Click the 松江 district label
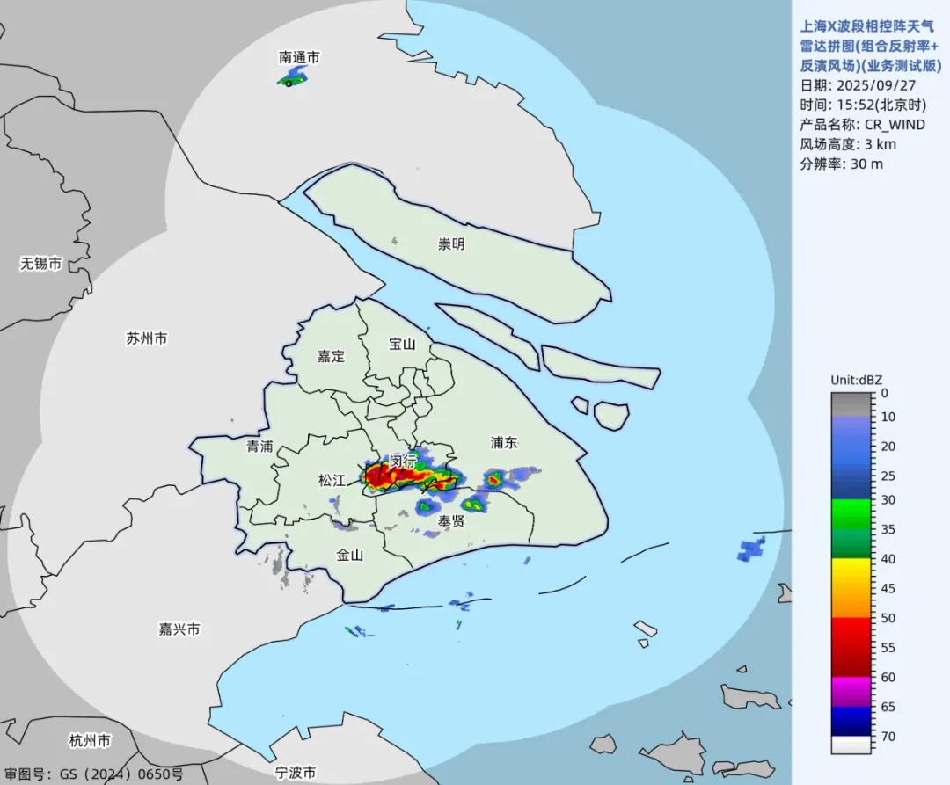The height and width of the screenshot is (785, 950). tap(332, 480)
